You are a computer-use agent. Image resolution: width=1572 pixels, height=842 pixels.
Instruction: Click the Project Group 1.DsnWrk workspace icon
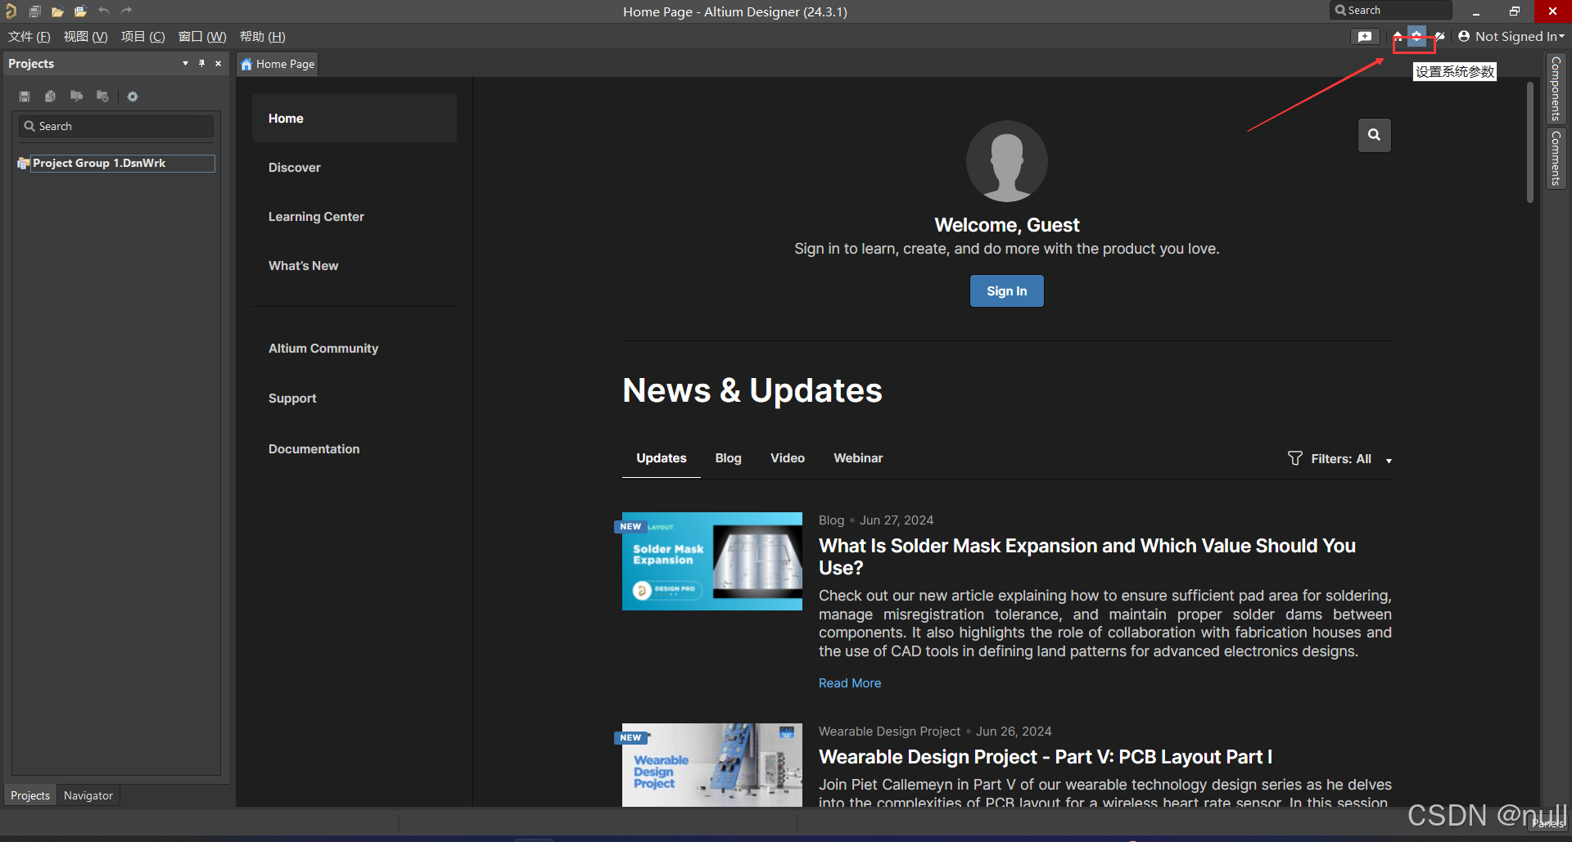coord(23,164)
